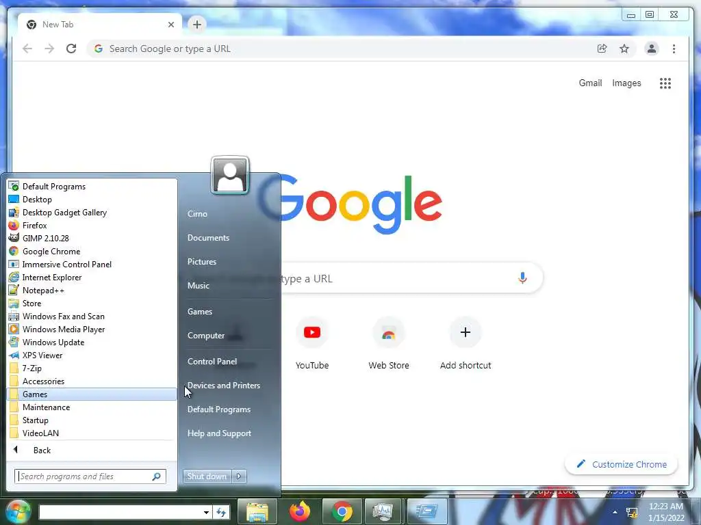
Task: Click Customize Chrome
Action: coord(622,464)
